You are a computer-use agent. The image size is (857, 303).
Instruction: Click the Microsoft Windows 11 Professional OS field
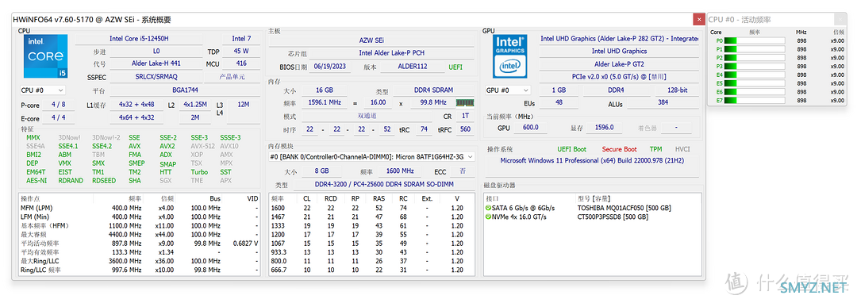(x=592, y=160)
